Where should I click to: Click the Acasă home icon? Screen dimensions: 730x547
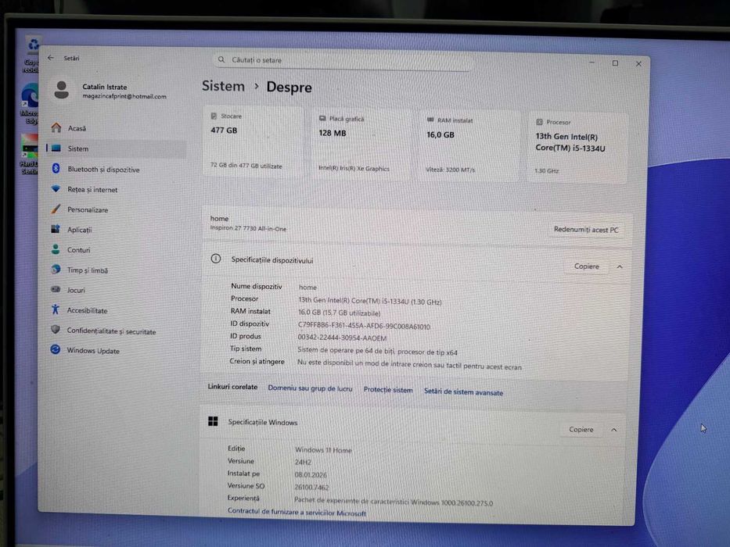pos(56,127)
